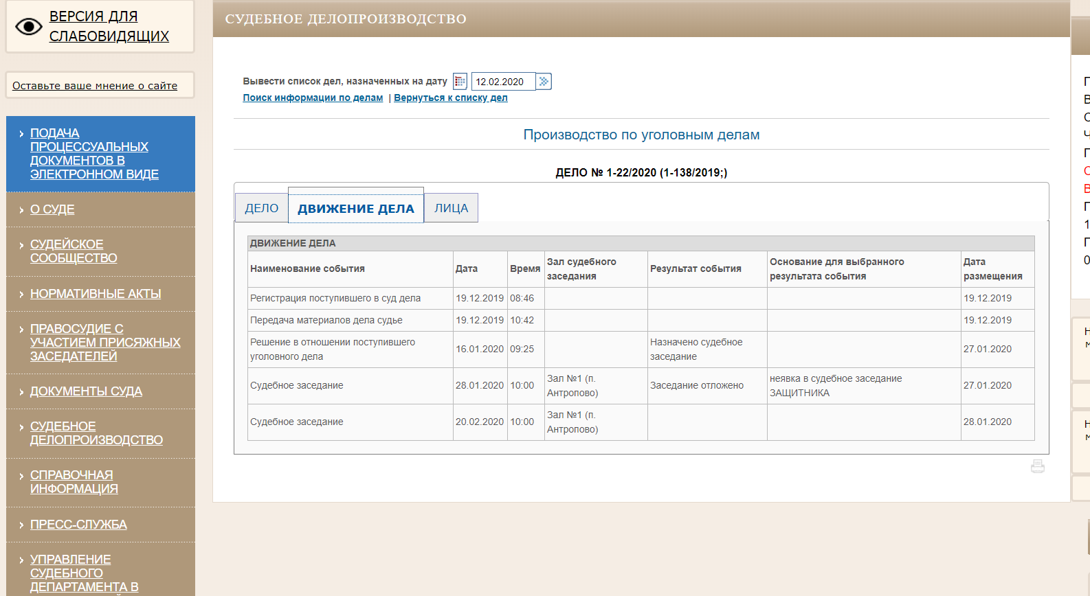Click row Регистрация поступившего в суд дела
The image size is (1090, 596).
641,298
